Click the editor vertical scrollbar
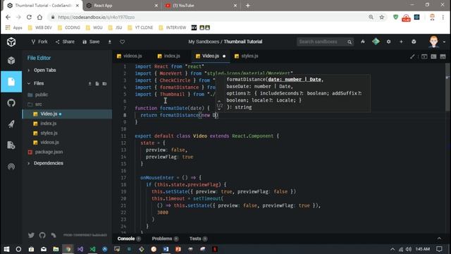Image resolution: width=451 pixels, height=254 pixels. [x=447, y=87]
